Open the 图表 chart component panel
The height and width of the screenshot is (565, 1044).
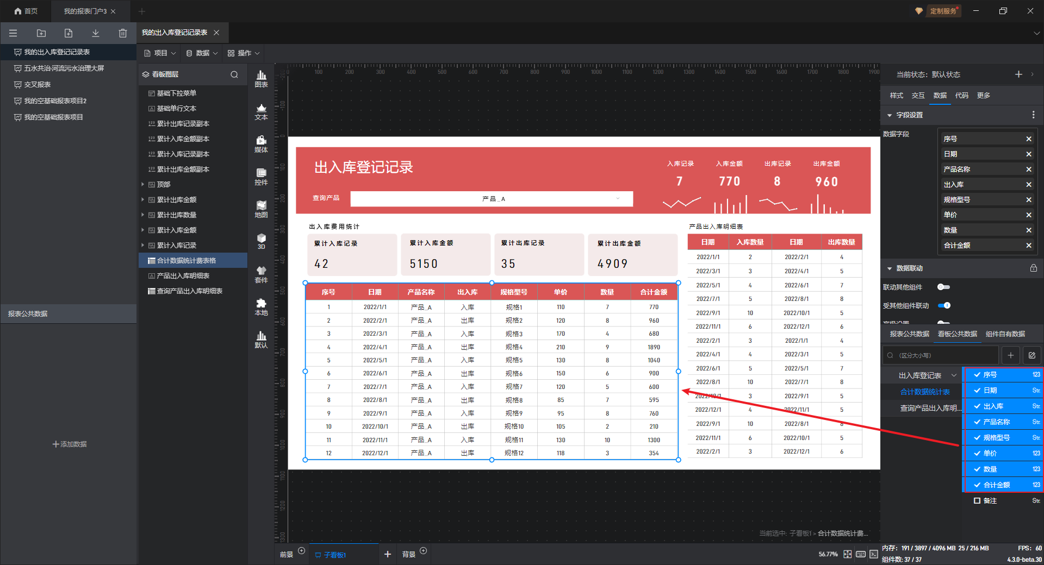click(261, 78)
